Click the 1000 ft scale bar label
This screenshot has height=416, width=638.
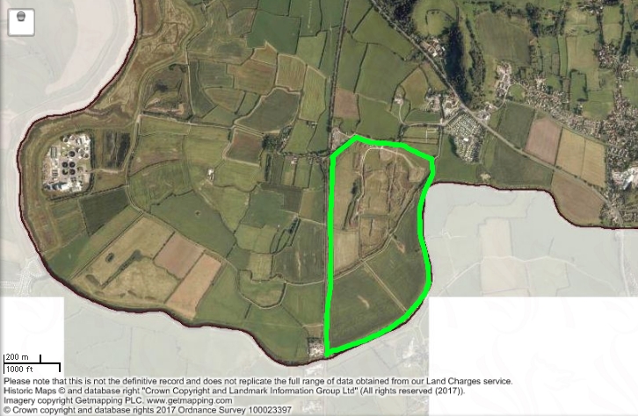[x=19, y=369]
